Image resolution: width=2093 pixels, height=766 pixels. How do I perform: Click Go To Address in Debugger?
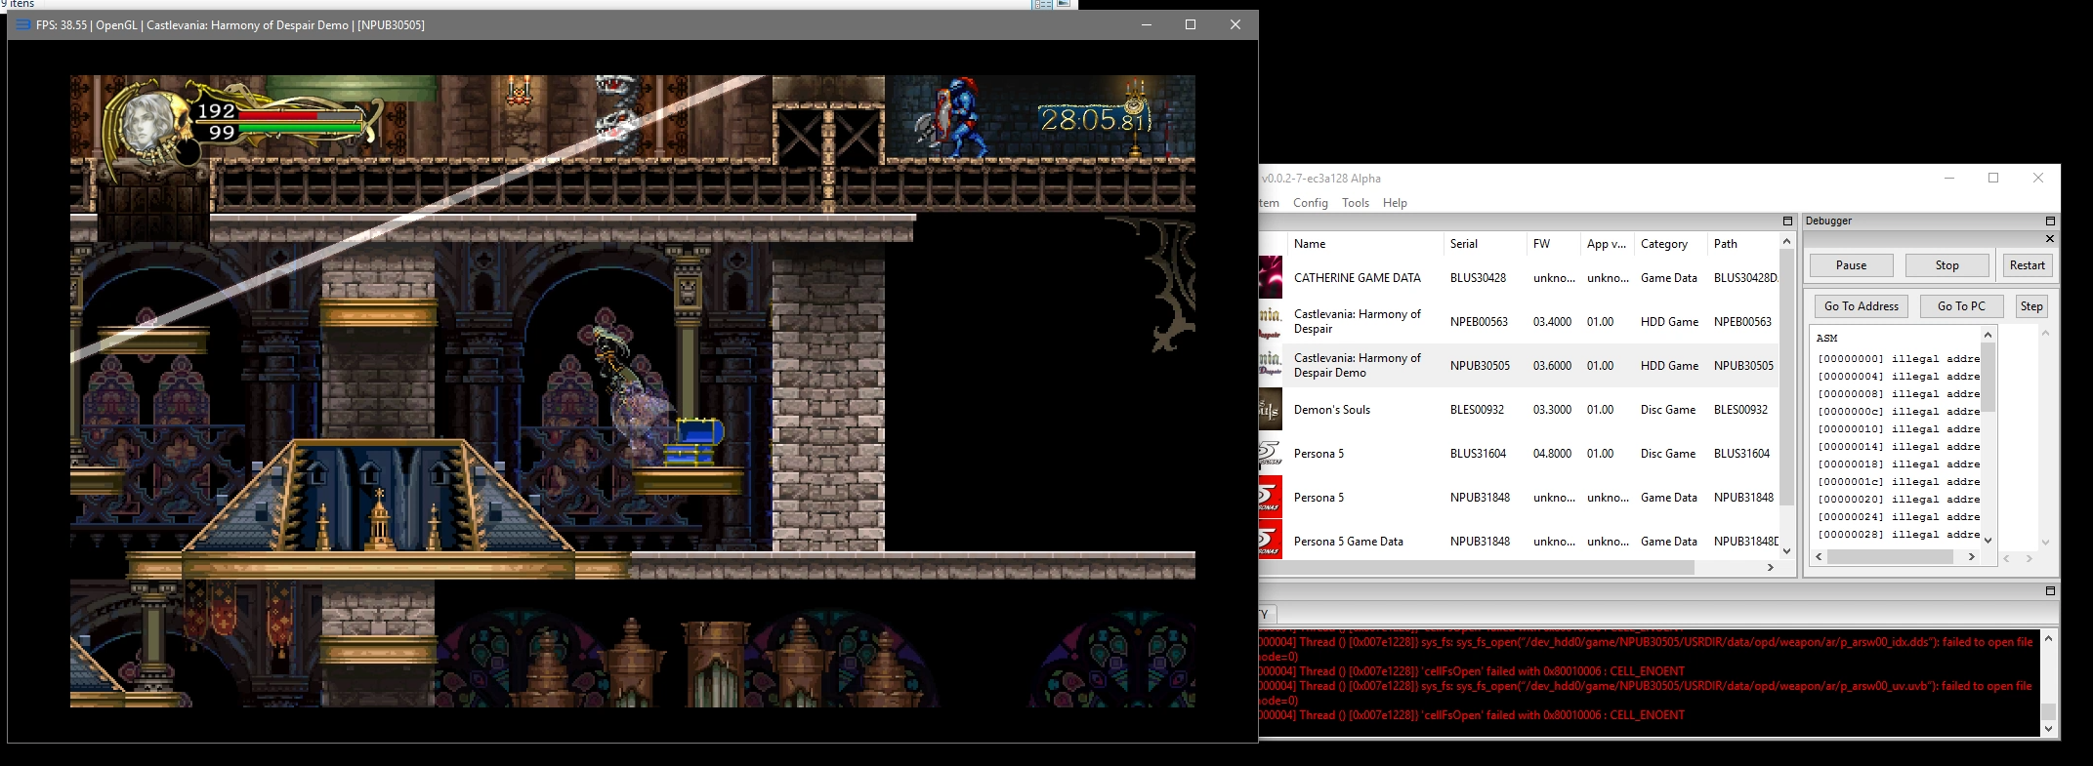pyautogui.click(x=1861, y=306)
